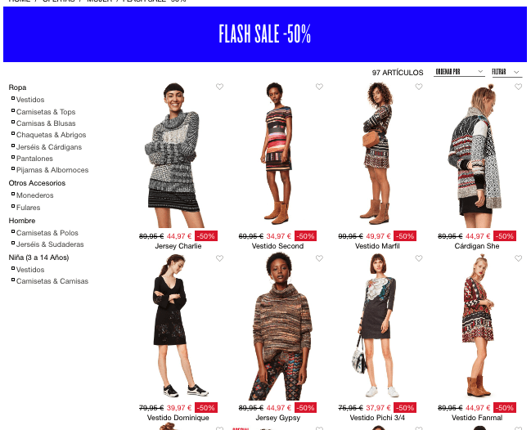531x430 pixels.
Task: Open Vestido Fanmal product title
Action: (477, 418)
